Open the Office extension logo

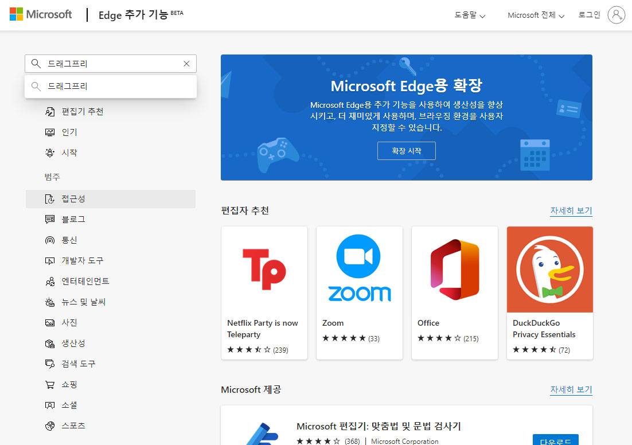click(x=455, y=270)
